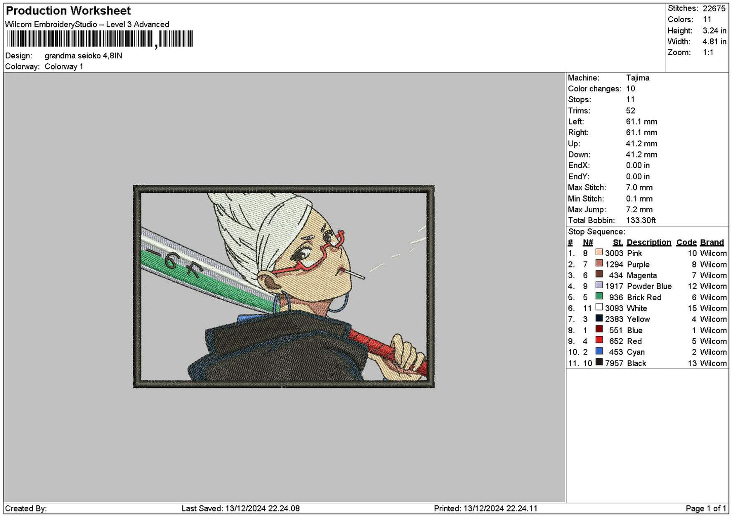Select the Zoom value "1:1"

(708, 52)
